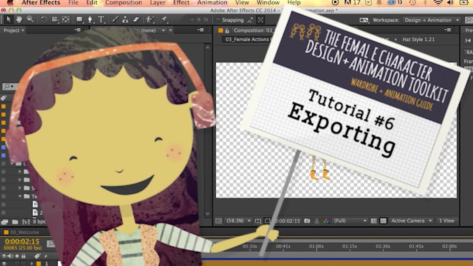Select the Pan Behind anchor point tool
473x266 pixels.
point(66,20)
